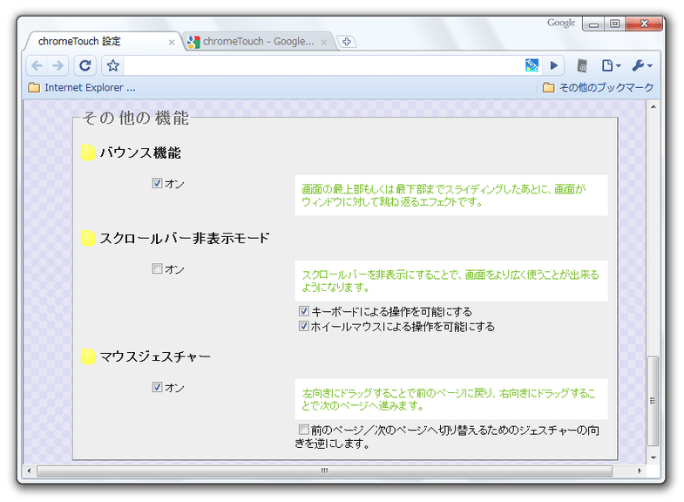
Task: Click the yellow marker beside マウスジェスチャー
Action: [88, 356]
